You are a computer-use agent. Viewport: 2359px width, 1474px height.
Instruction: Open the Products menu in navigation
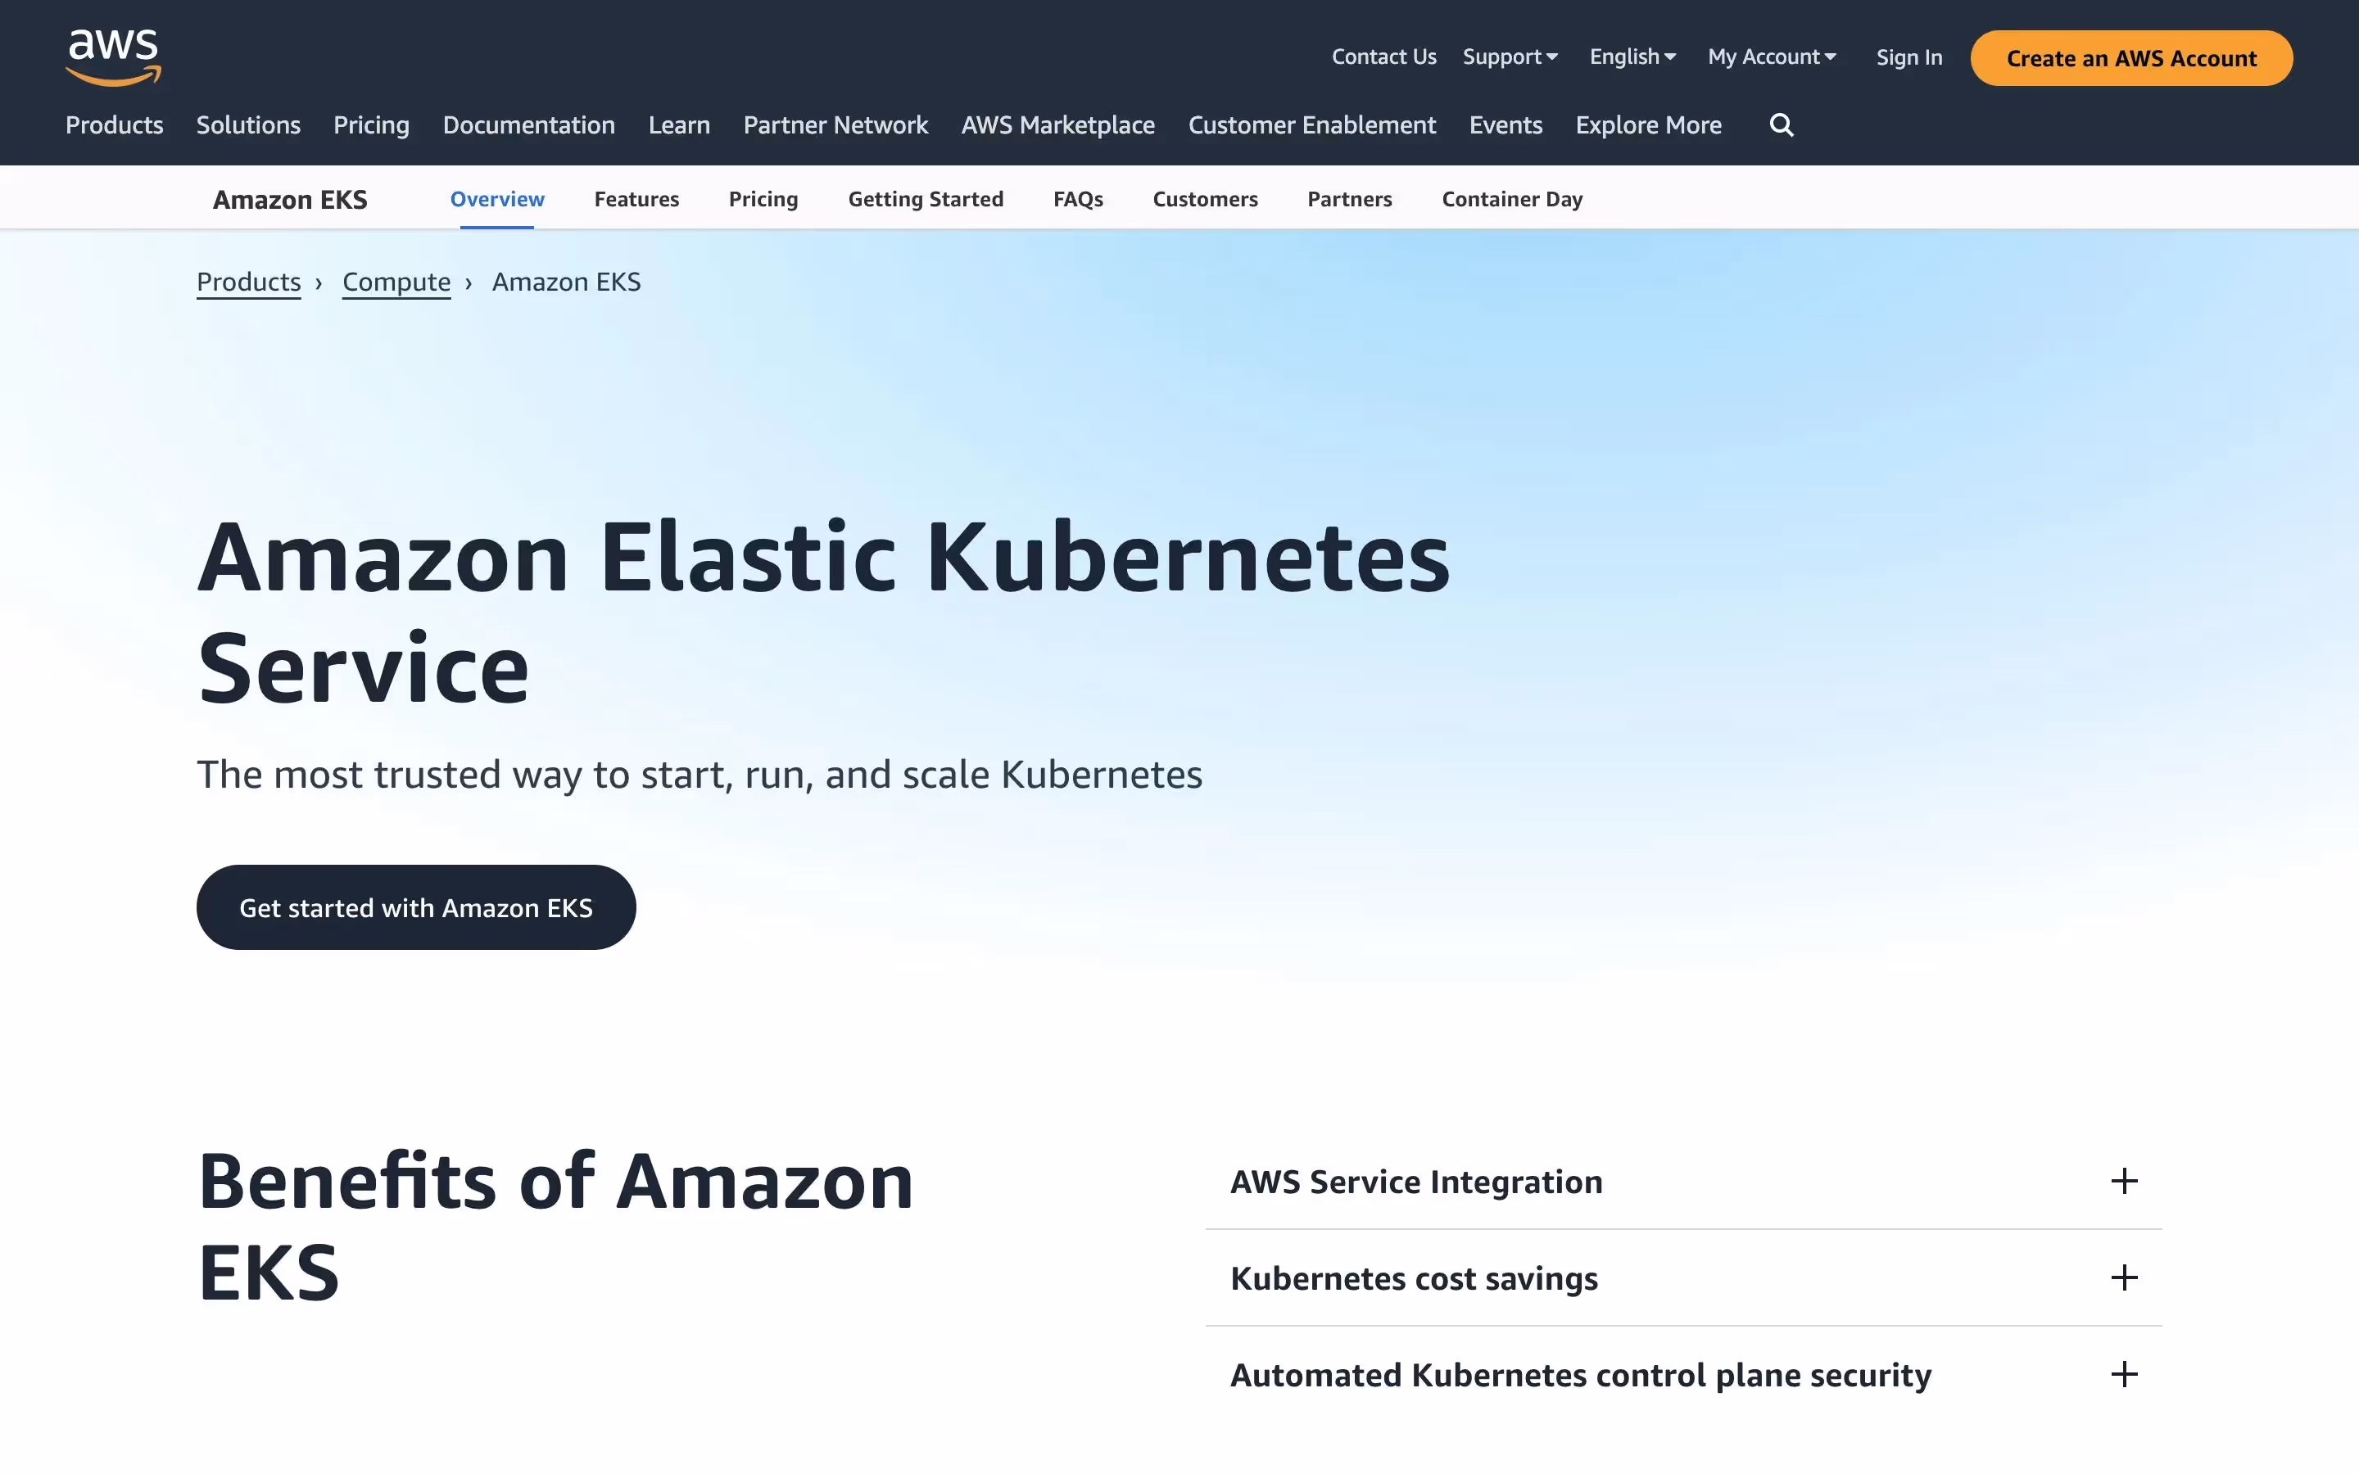click(114, 124)
